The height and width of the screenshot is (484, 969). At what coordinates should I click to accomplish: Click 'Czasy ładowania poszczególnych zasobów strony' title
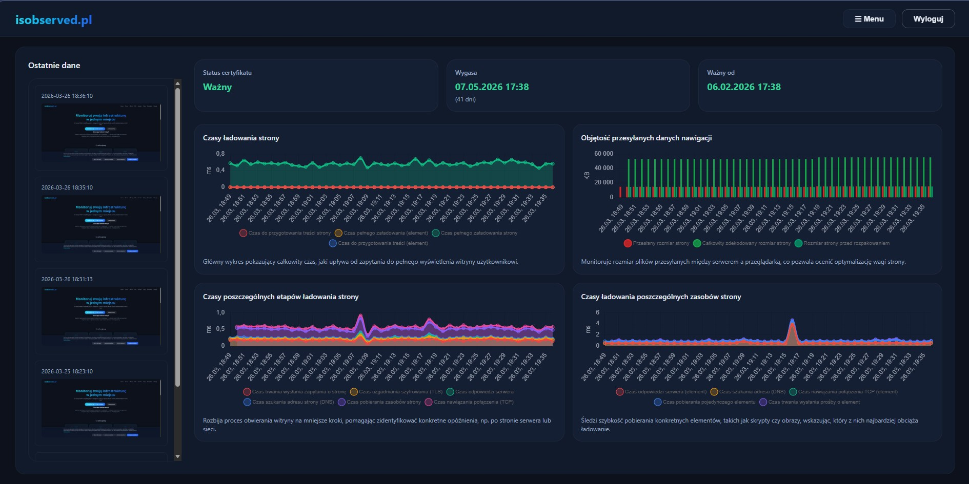[661, 297]
